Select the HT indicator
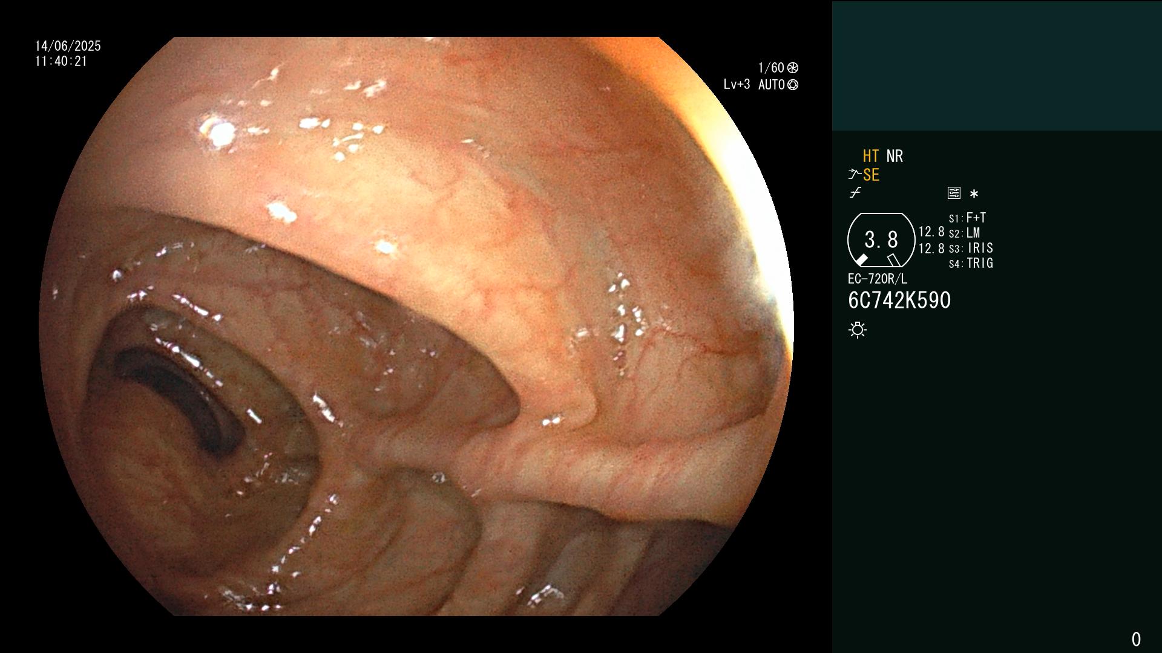Image resolution: width=1162 pixels, height=653 pixels. 871,156
